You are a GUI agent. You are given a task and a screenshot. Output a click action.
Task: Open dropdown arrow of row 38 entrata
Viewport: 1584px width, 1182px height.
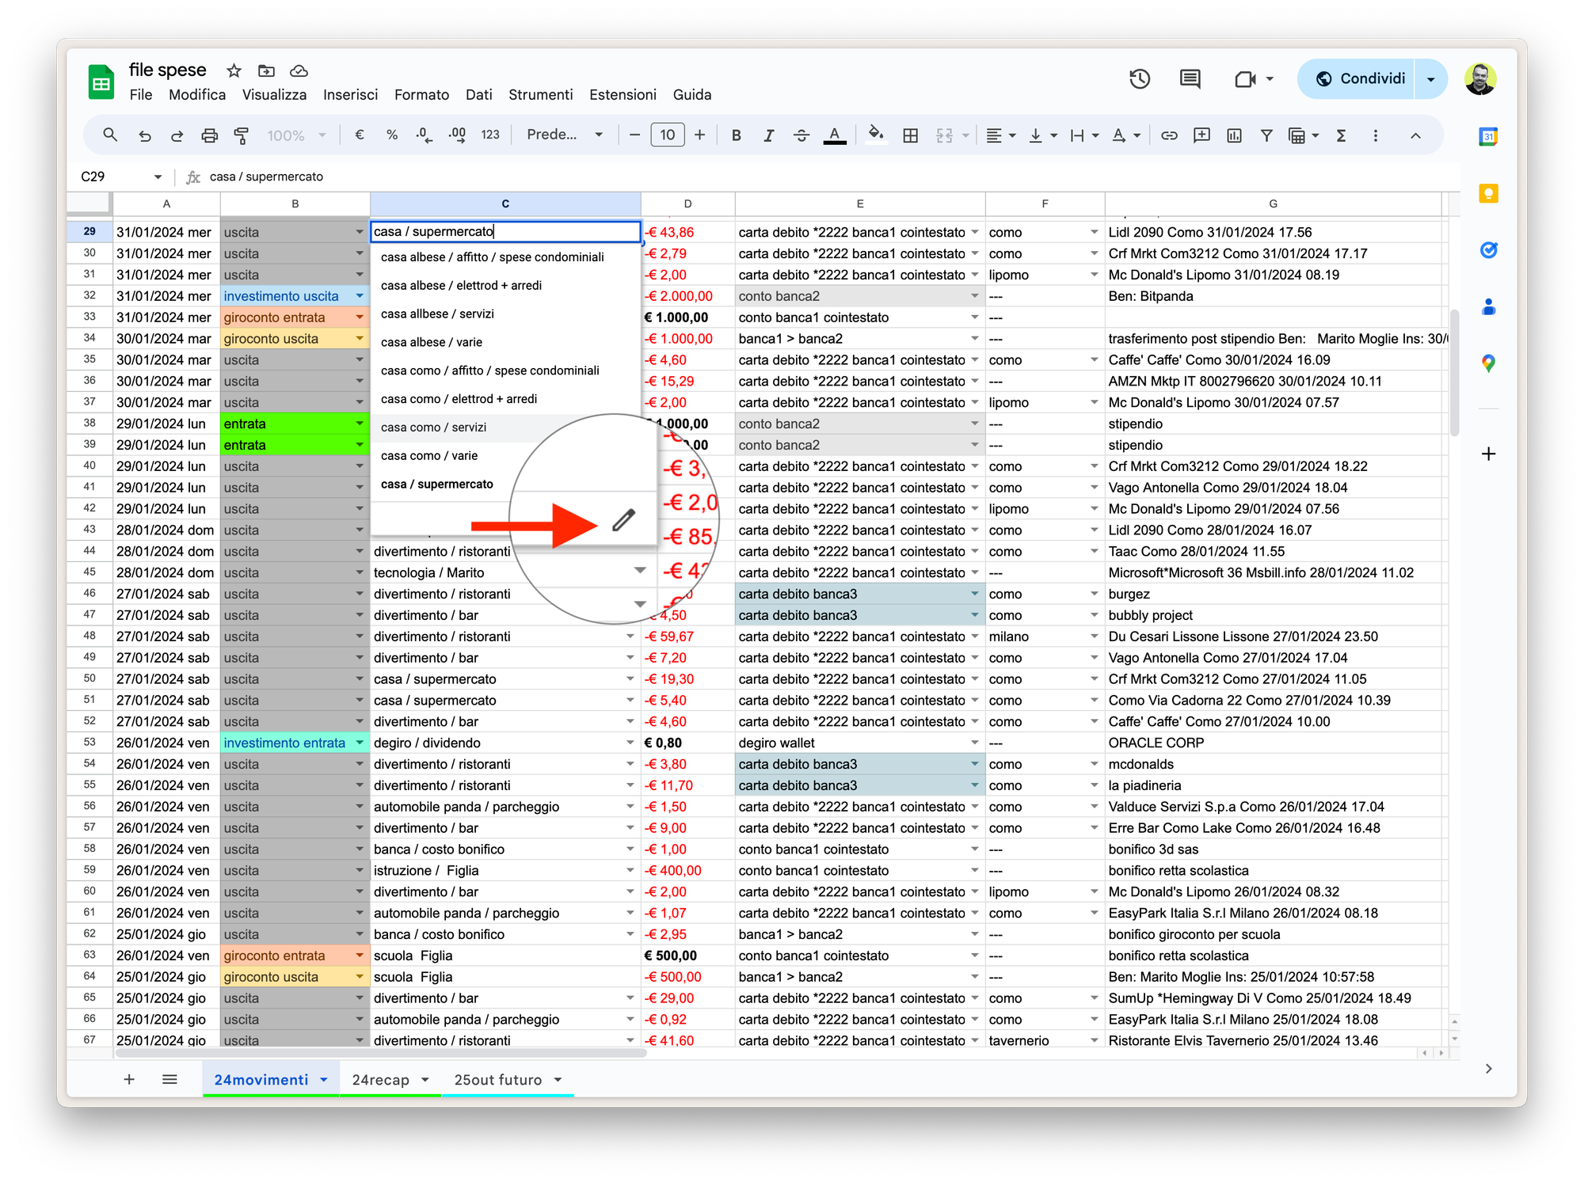[360, 424]
